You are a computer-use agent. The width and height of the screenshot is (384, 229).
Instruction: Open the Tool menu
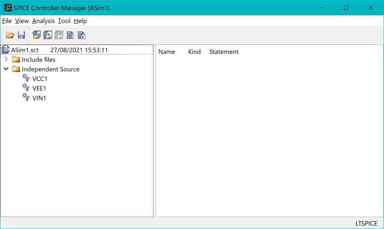(64, 21)
